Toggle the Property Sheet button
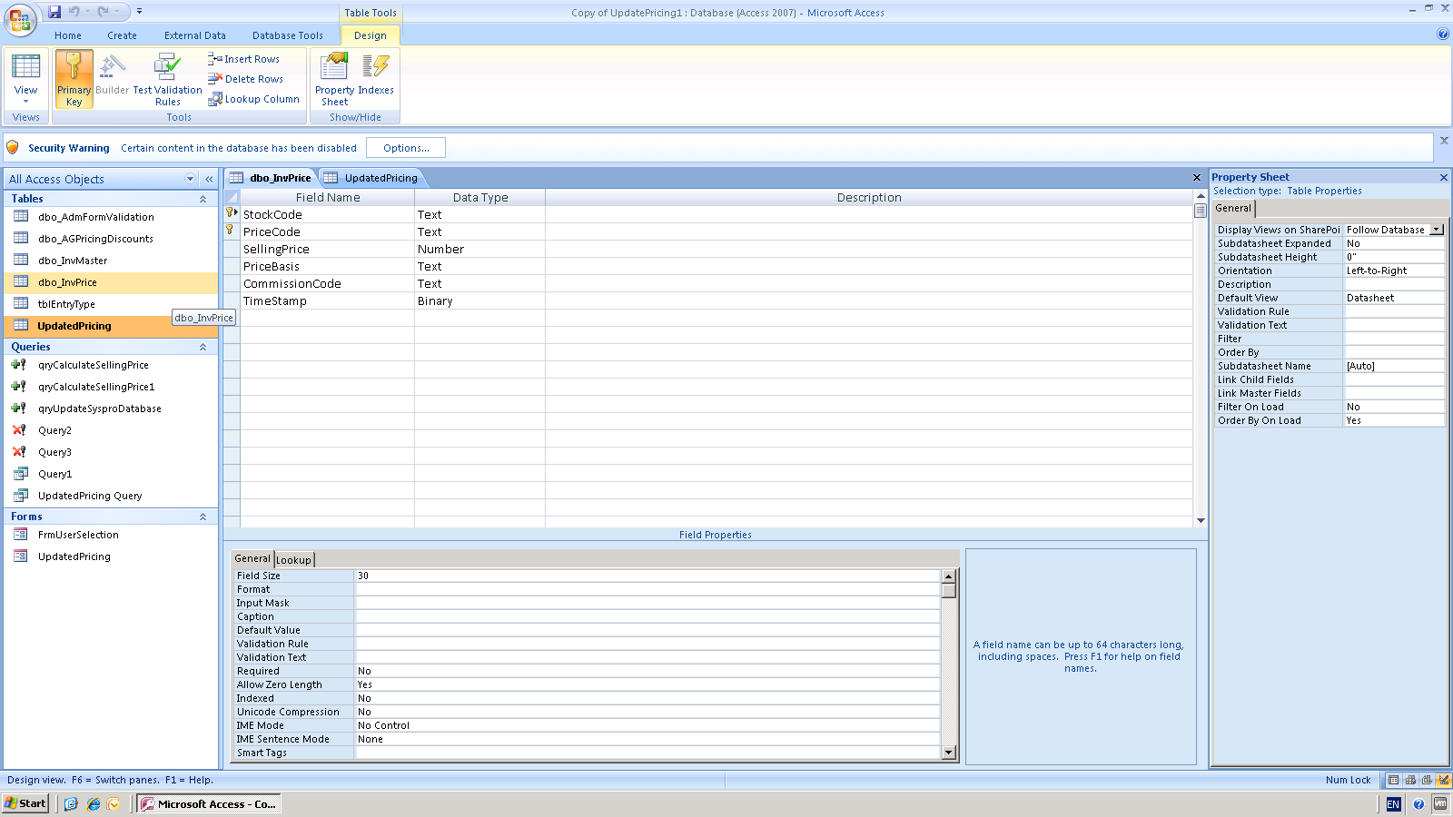 (334, 80)
